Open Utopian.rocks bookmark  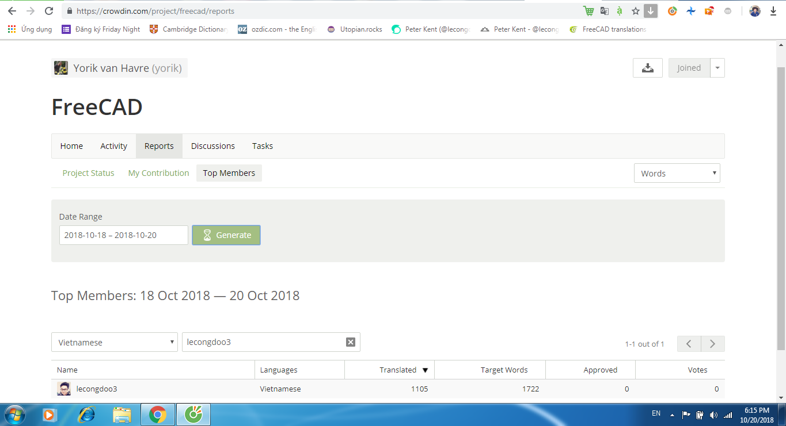[355, 29]
